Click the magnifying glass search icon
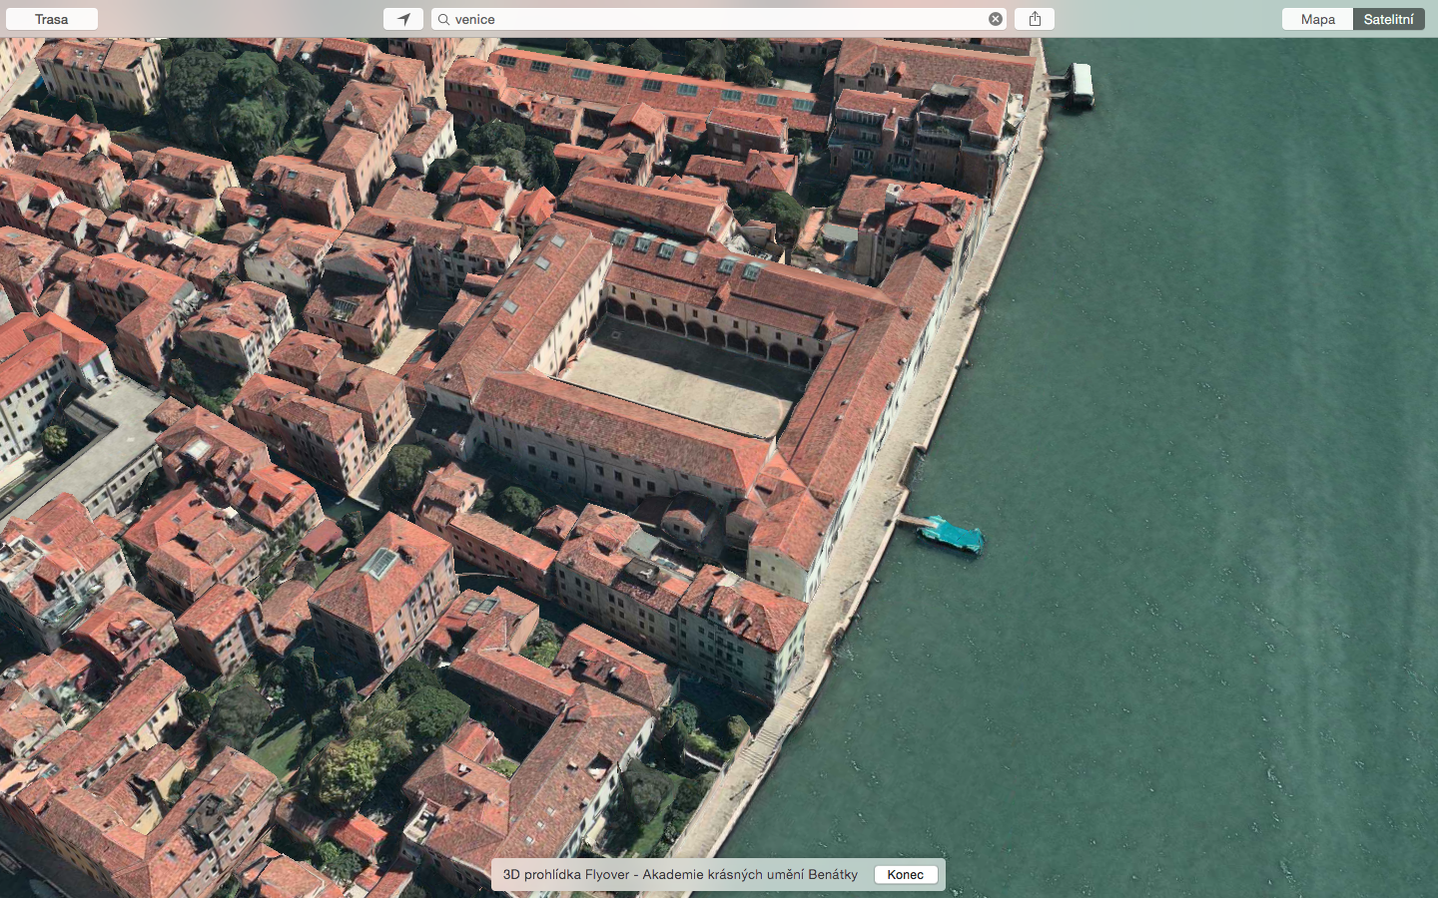Viewport: 1438px width, 898px height. (443, 19)
